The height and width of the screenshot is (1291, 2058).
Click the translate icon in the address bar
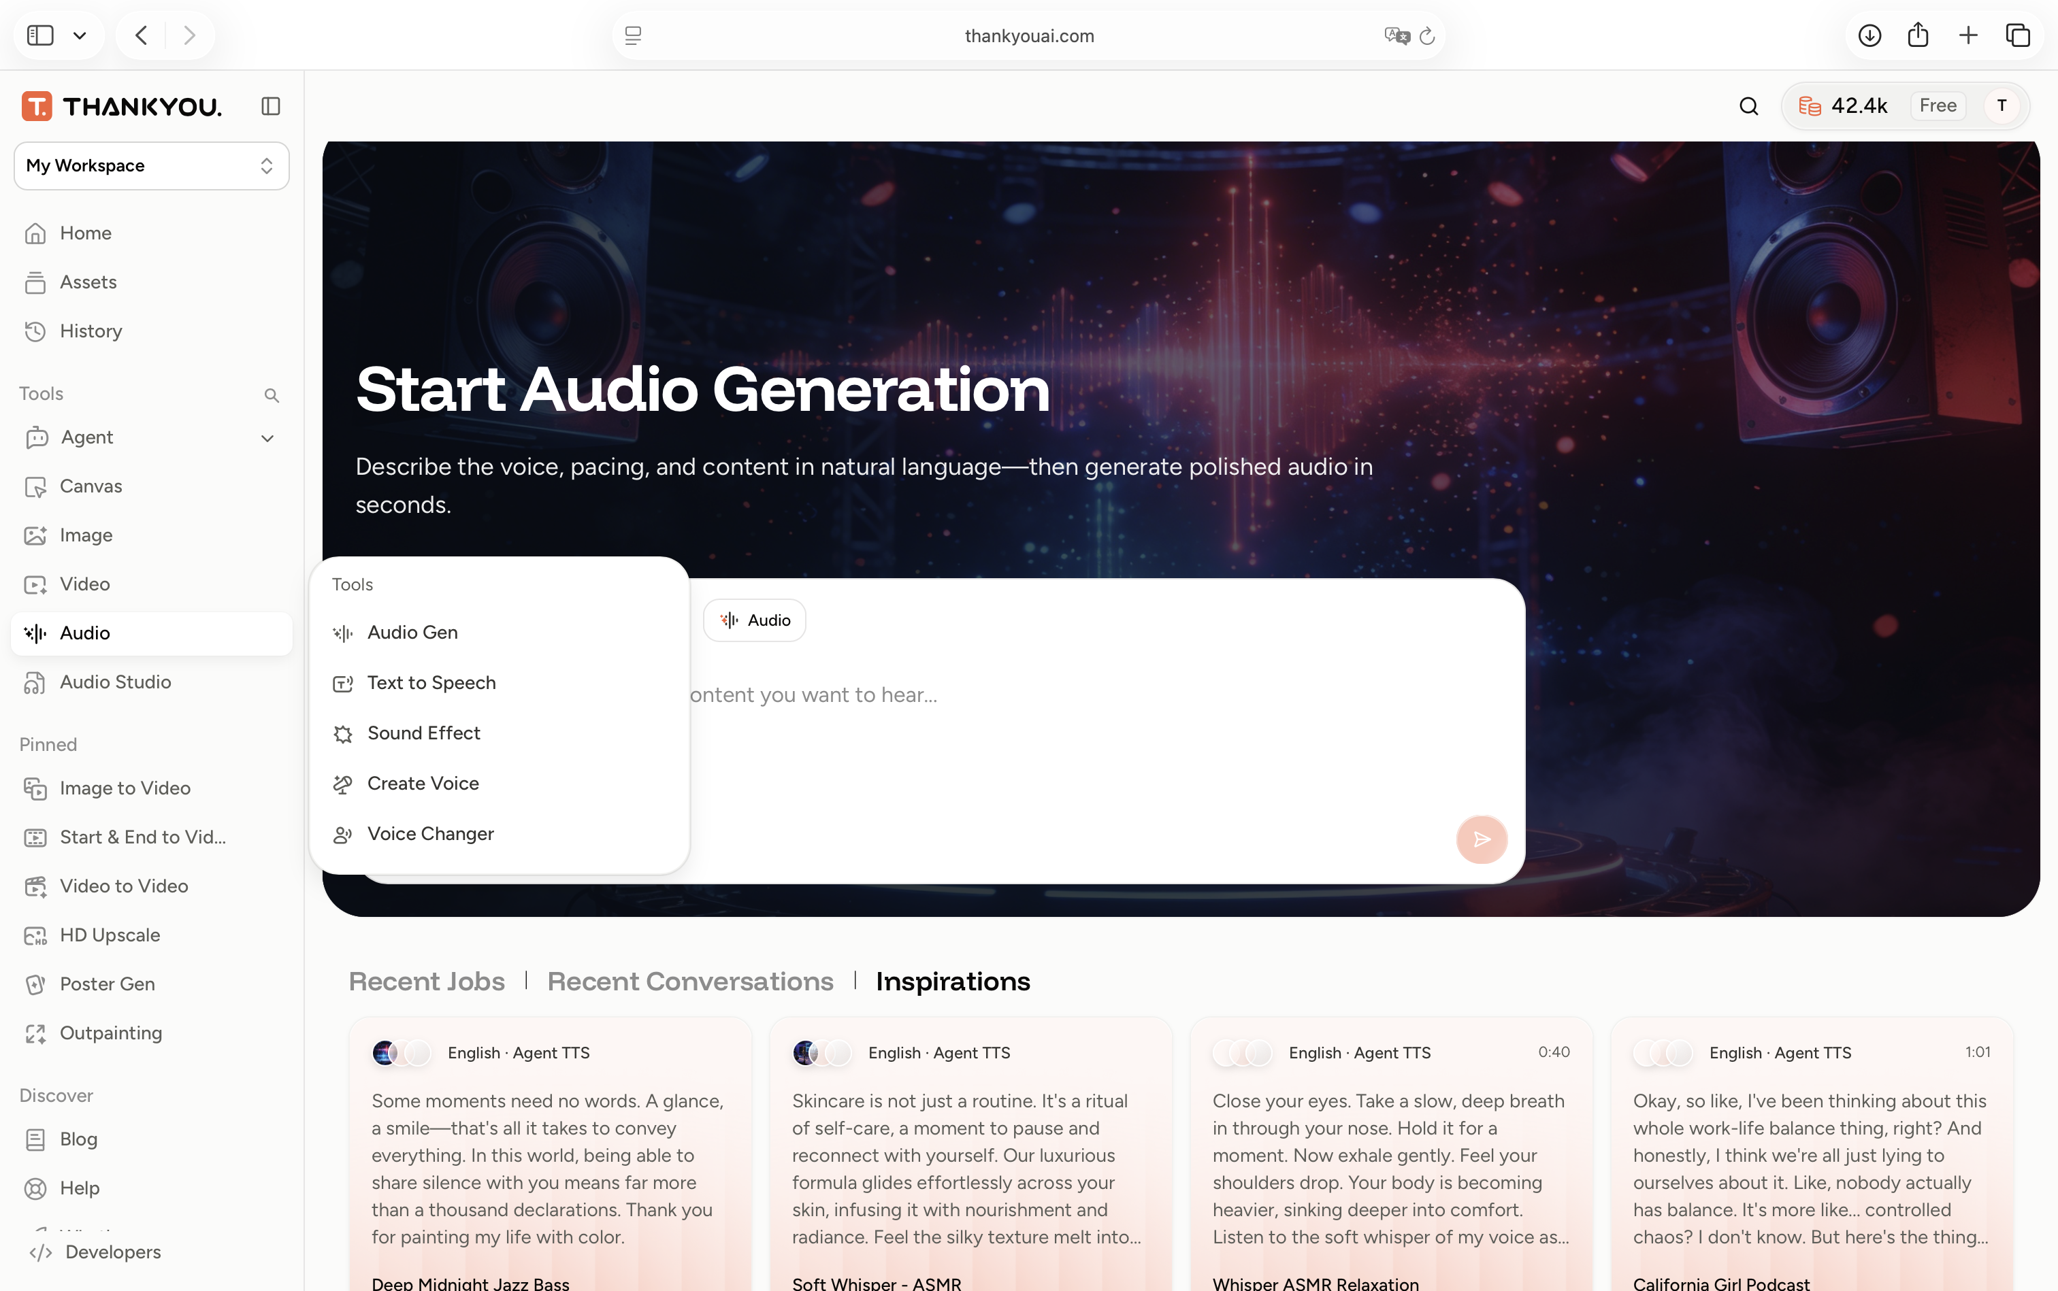point(1396,36)
